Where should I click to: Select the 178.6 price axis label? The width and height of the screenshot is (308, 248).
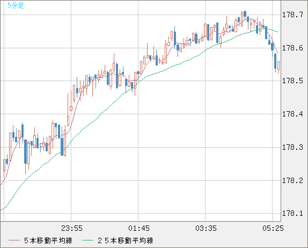[292, 48]
